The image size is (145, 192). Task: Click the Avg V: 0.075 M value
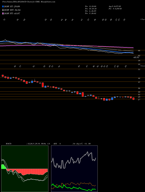click(x=115, y=6)
